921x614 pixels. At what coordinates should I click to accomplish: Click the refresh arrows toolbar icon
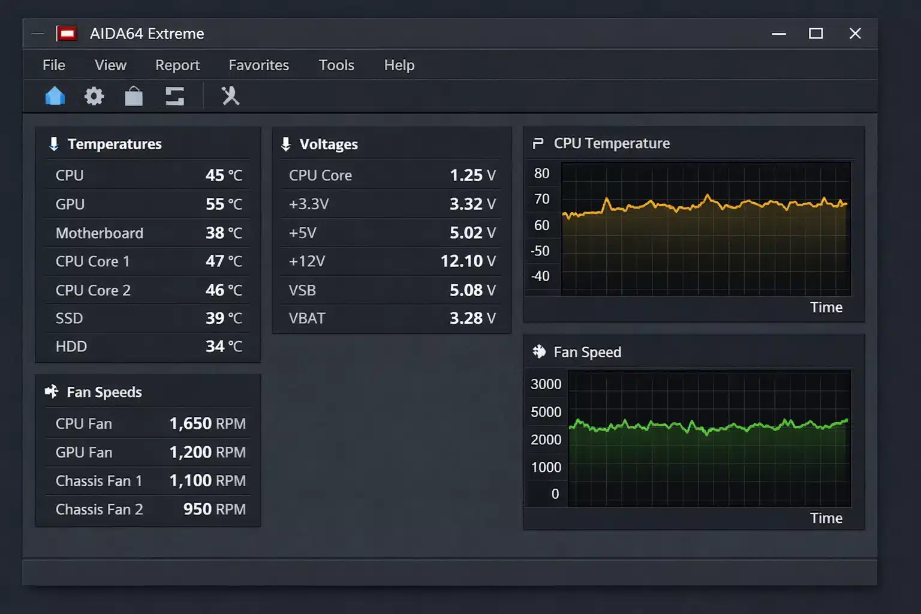click(x=174, y=96)
